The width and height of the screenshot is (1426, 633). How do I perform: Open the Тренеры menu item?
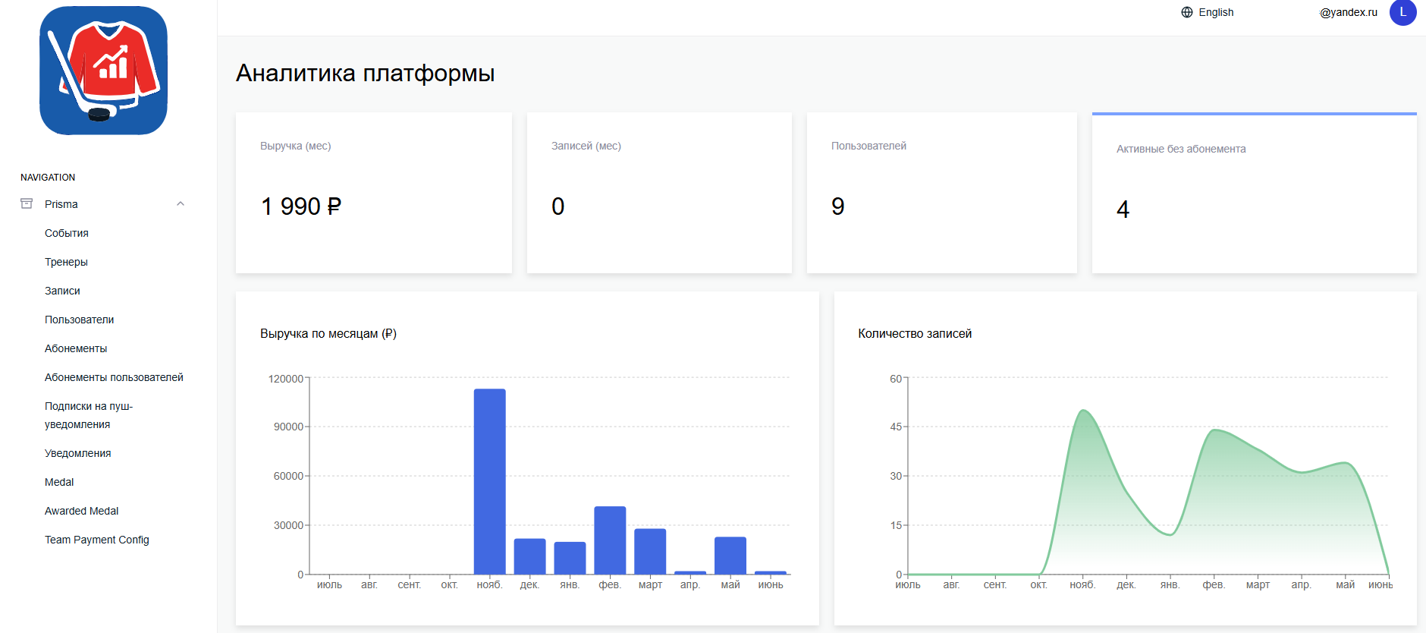(66, 262)
